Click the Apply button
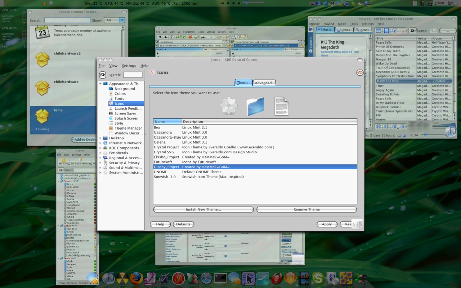The width and height of the screenshot is (461, 288). pos(327,224)
